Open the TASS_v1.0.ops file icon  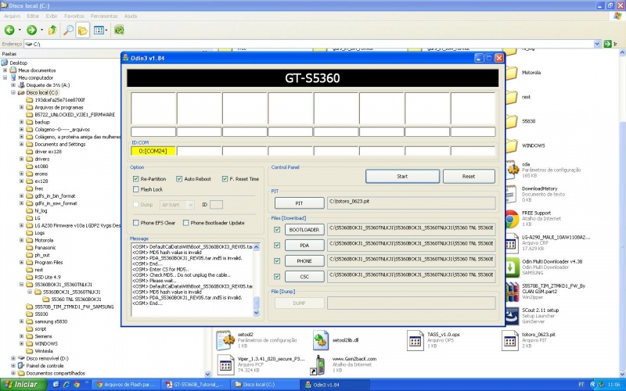tap(416, 340)
